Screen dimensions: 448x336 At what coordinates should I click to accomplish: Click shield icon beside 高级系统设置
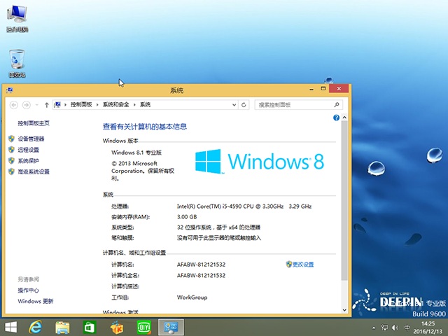(x=11, y=171)
